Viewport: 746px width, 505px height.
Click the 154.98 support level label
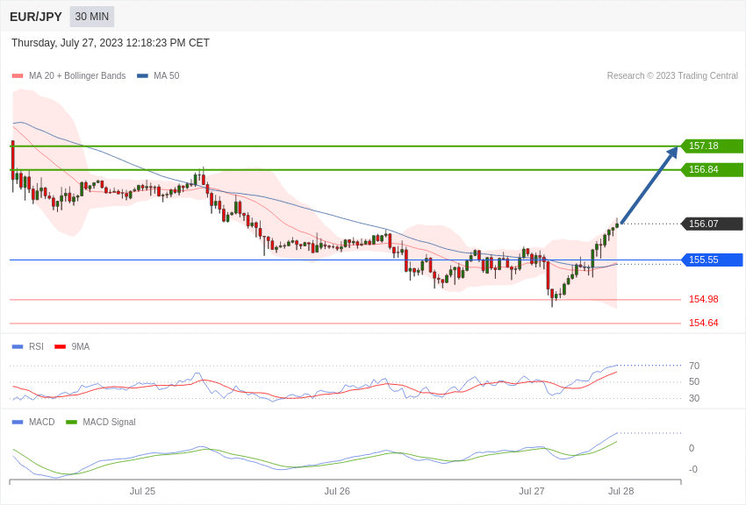point(704,299)
